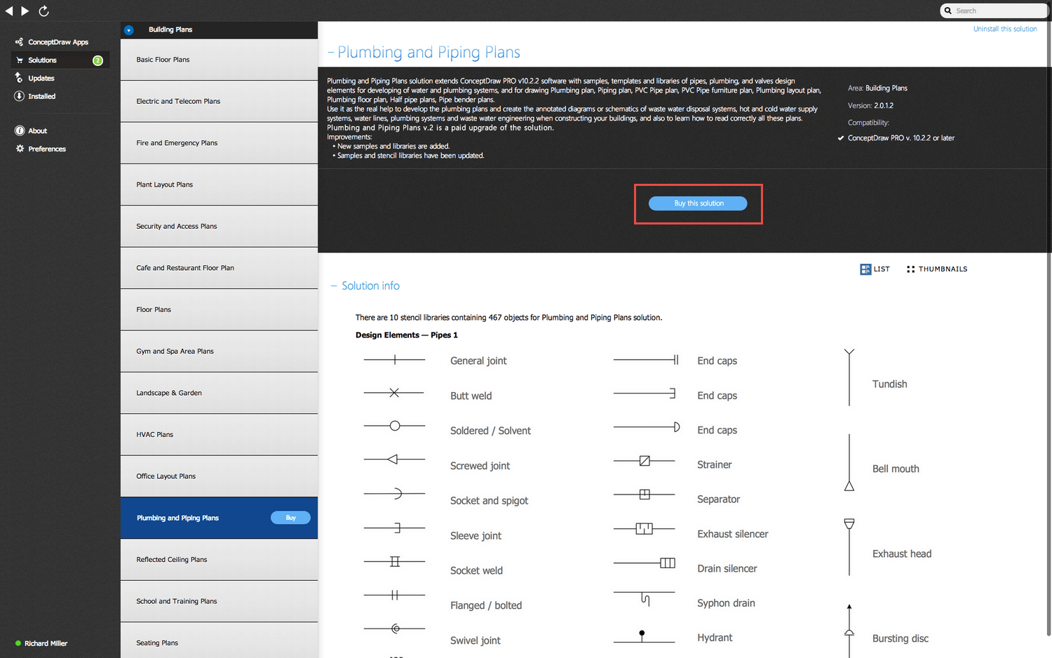The image size is (1052, 658).
Task: Click the Exhaust head symbol
Action: click(849, 547)
